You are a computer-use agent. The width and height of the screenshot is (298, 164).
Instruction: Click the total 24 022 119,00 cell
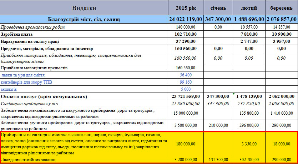coord(186,19)
